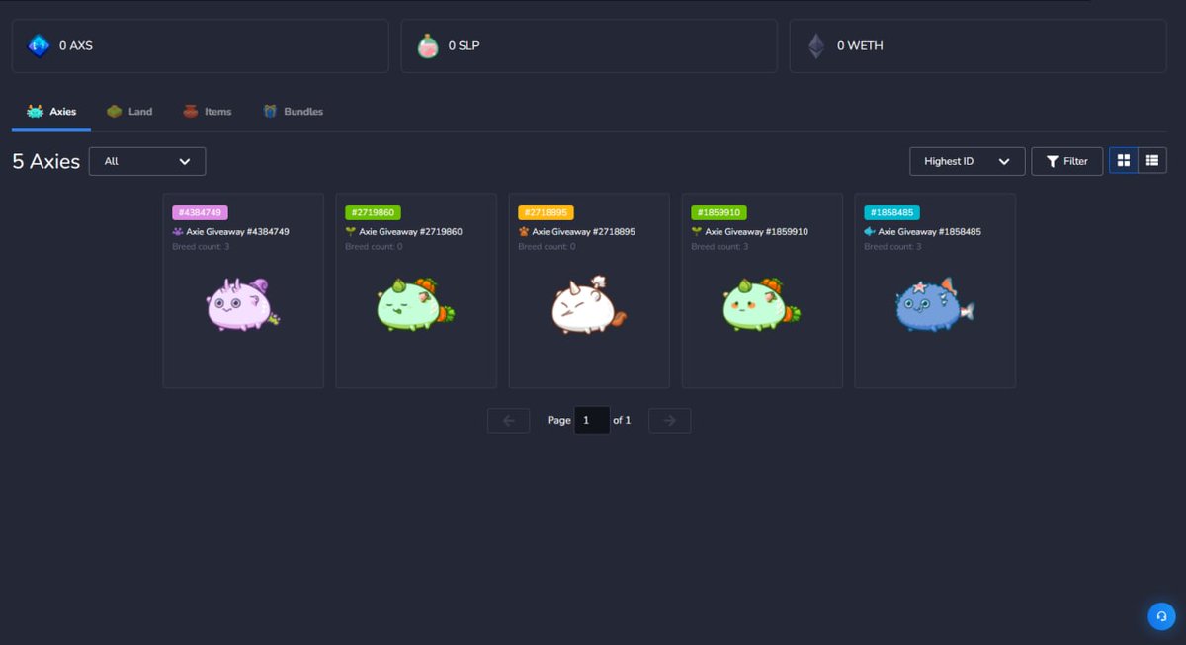Click the aquatic class icon beside #1858485
Image resolution: width=1186 pixels, height=645 pixels.
[x=870, y=232]
